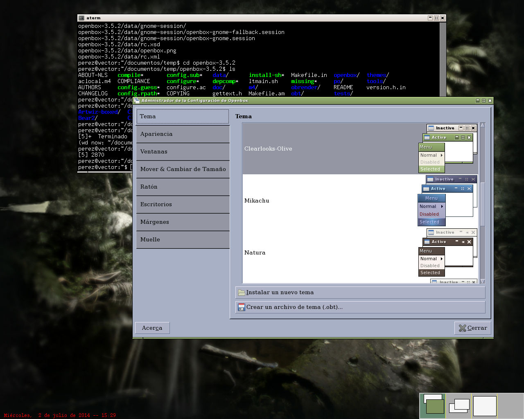The image size is (524, 419).
Task: Open the Acerca dialog
Action: click(152, 328)
